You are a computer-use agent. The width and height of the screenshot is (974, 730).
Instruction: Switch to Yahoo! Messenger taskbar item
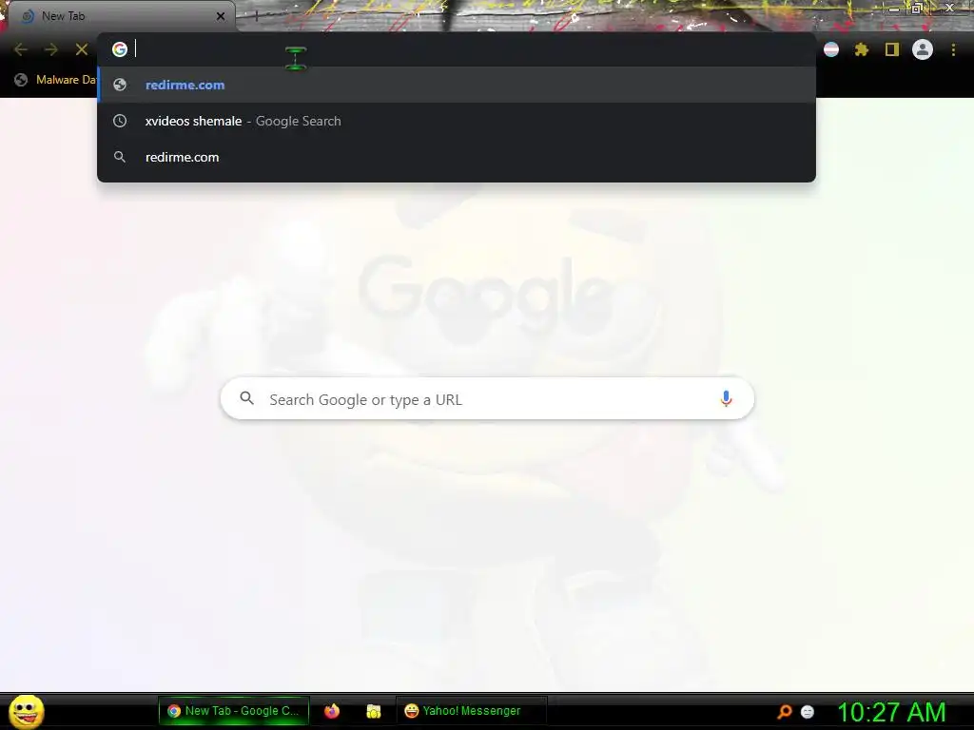click(x=471, y=711)
